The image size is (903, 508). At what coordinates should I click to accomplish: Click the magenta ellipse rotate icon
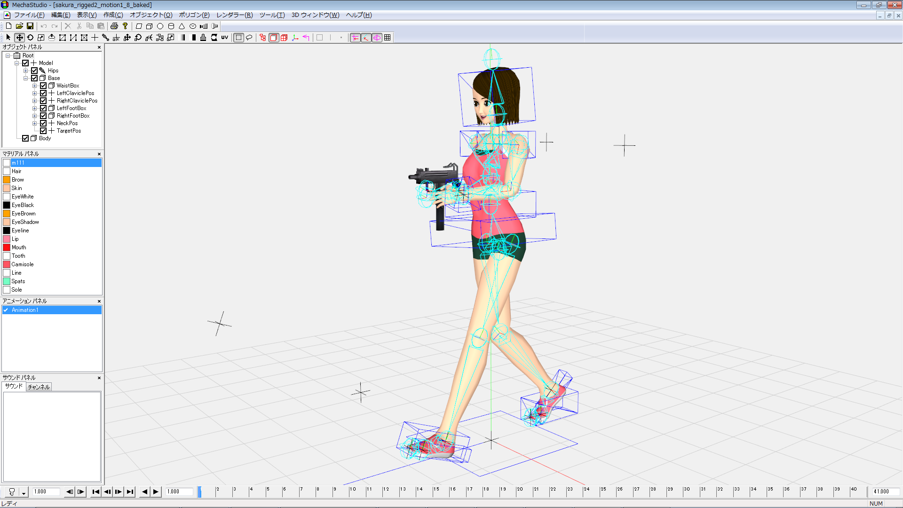coord(377,38)
